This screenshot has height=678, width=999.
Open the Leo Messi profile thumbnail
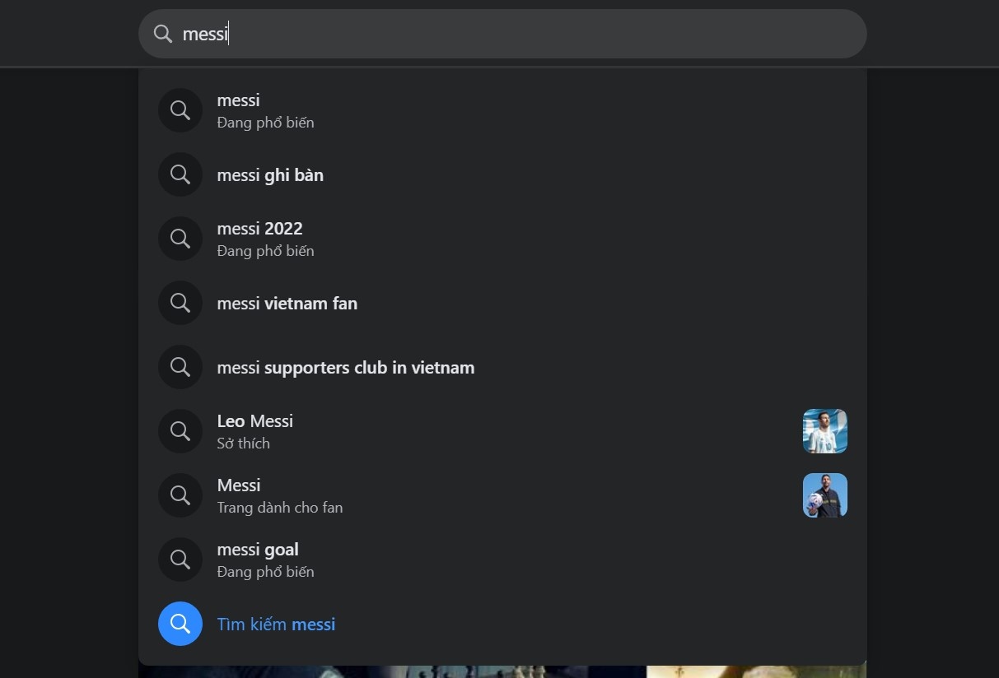point(824,431)
